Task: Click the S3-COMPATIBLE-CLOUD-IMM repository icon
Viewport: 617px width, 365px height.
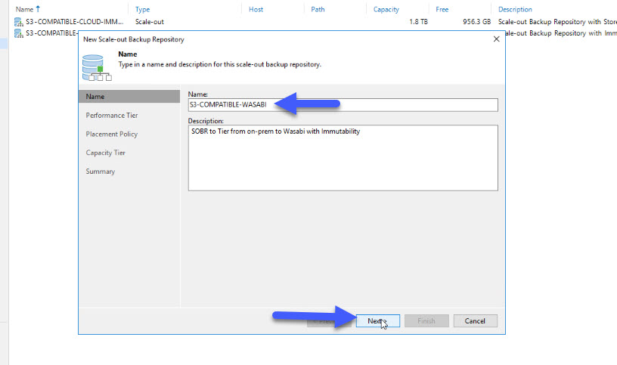Action: click(x=18, y=22)
